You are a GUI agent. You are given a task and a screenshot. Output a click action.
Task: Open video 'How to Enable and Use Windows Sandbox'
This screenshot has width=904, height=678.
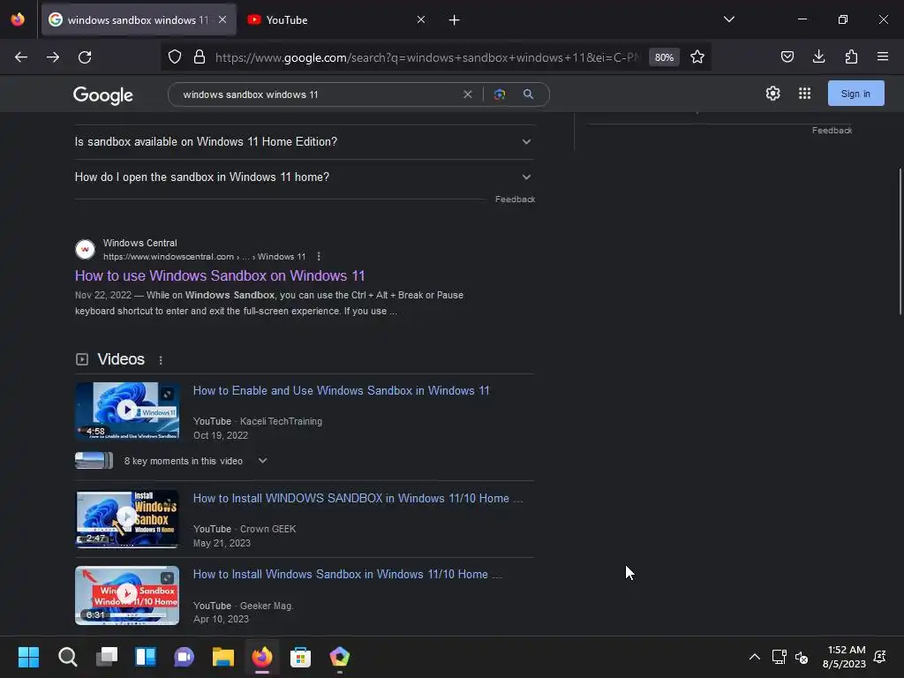(x=341, y=391)
